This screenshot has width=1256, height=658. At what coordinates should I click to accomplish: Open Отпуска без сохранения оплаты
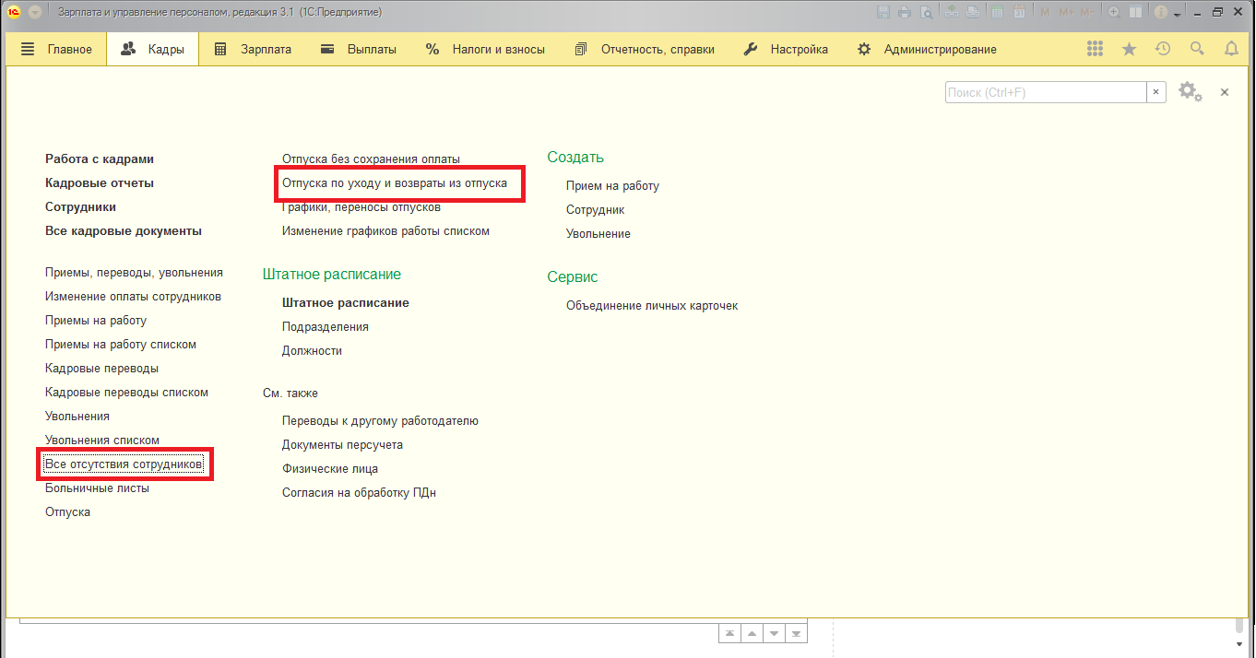(x=371, y=159)
